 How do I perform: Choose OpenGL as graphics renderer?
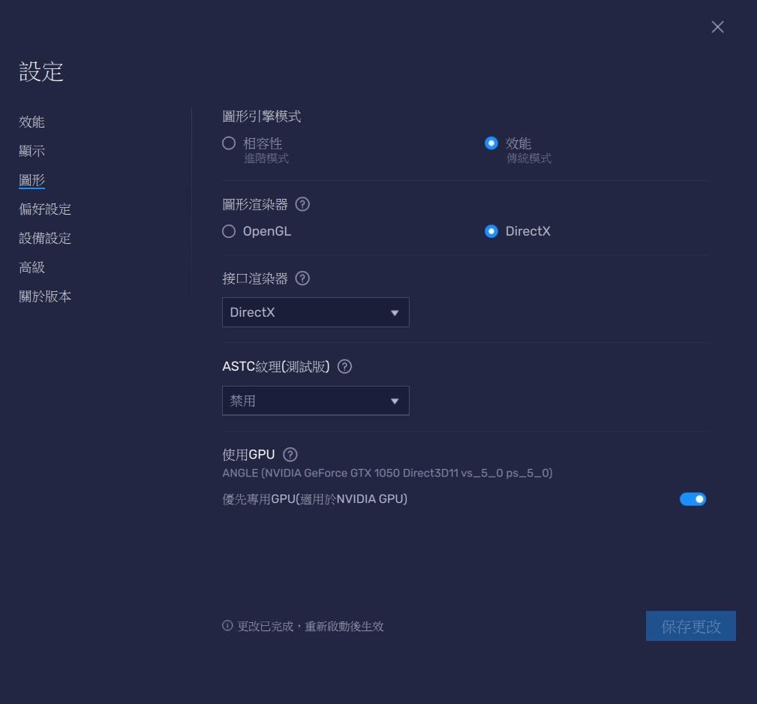click(x=230, y=232)
